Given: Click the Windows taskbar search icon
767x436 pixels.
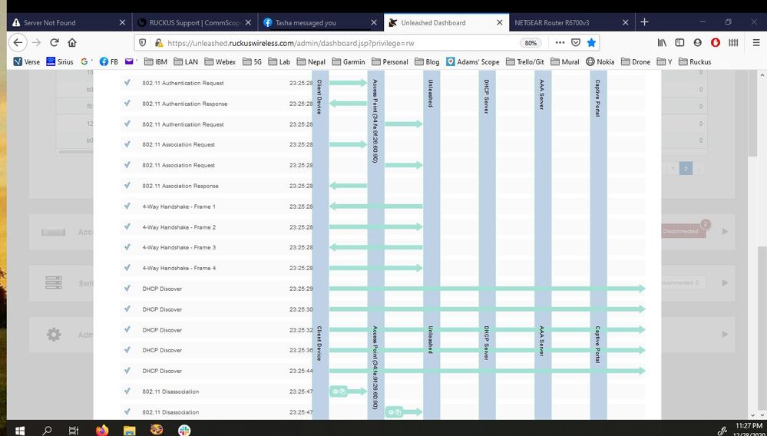Looking at the screenshot, I should tap(47, 430).
